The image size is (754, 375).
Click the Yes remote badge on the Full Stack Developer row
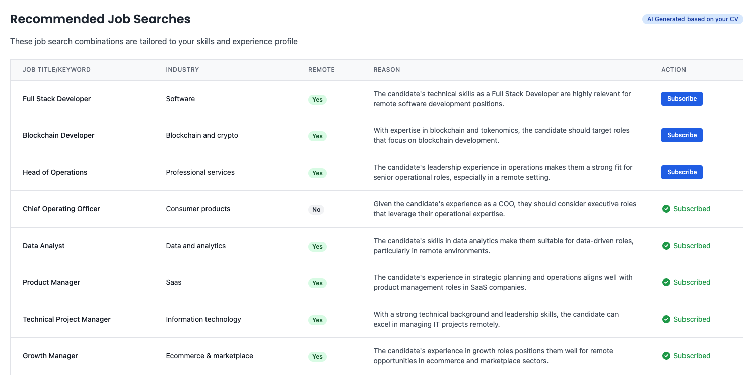317,99
